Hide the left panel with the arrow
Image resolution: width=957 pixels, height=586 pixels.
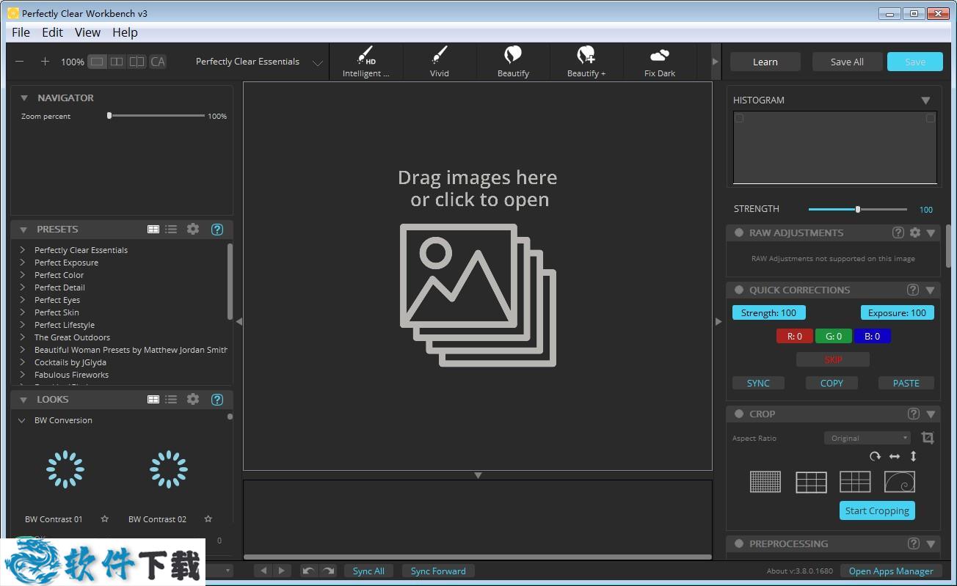point(239,321)
